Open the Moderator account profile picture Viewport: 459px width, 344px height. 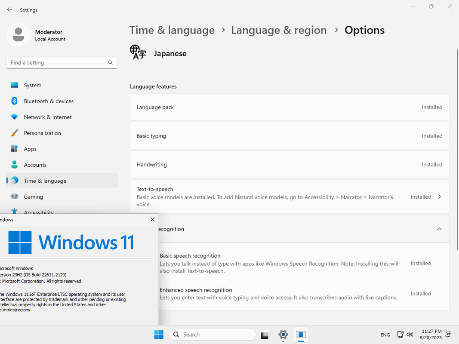point(18,35)
